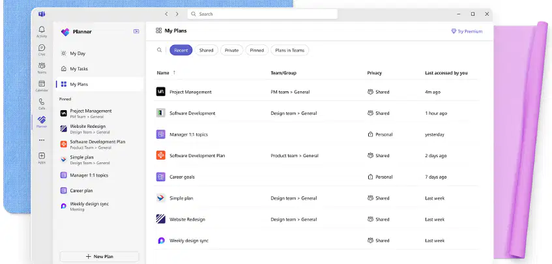Go back with the left arrow

166,14
